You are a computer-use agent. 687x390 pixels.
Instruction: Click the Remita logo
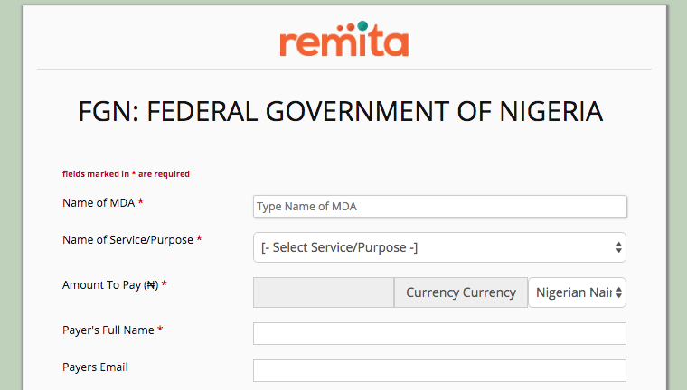[343, 40]
